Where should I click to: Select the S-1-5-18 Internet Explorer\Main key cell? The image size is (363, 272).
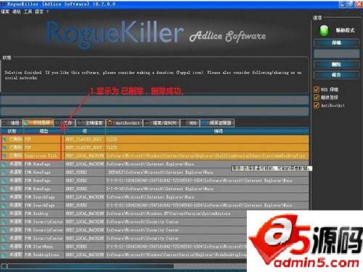pos(208,189)
